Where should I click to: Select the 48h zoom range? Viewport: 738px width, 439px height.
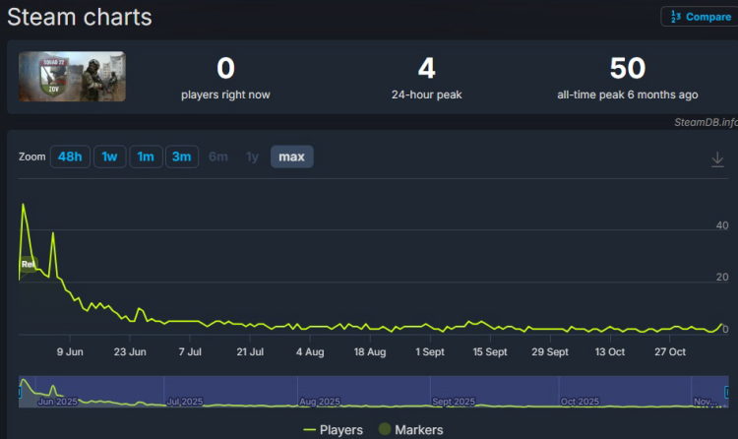click(70, 157)
